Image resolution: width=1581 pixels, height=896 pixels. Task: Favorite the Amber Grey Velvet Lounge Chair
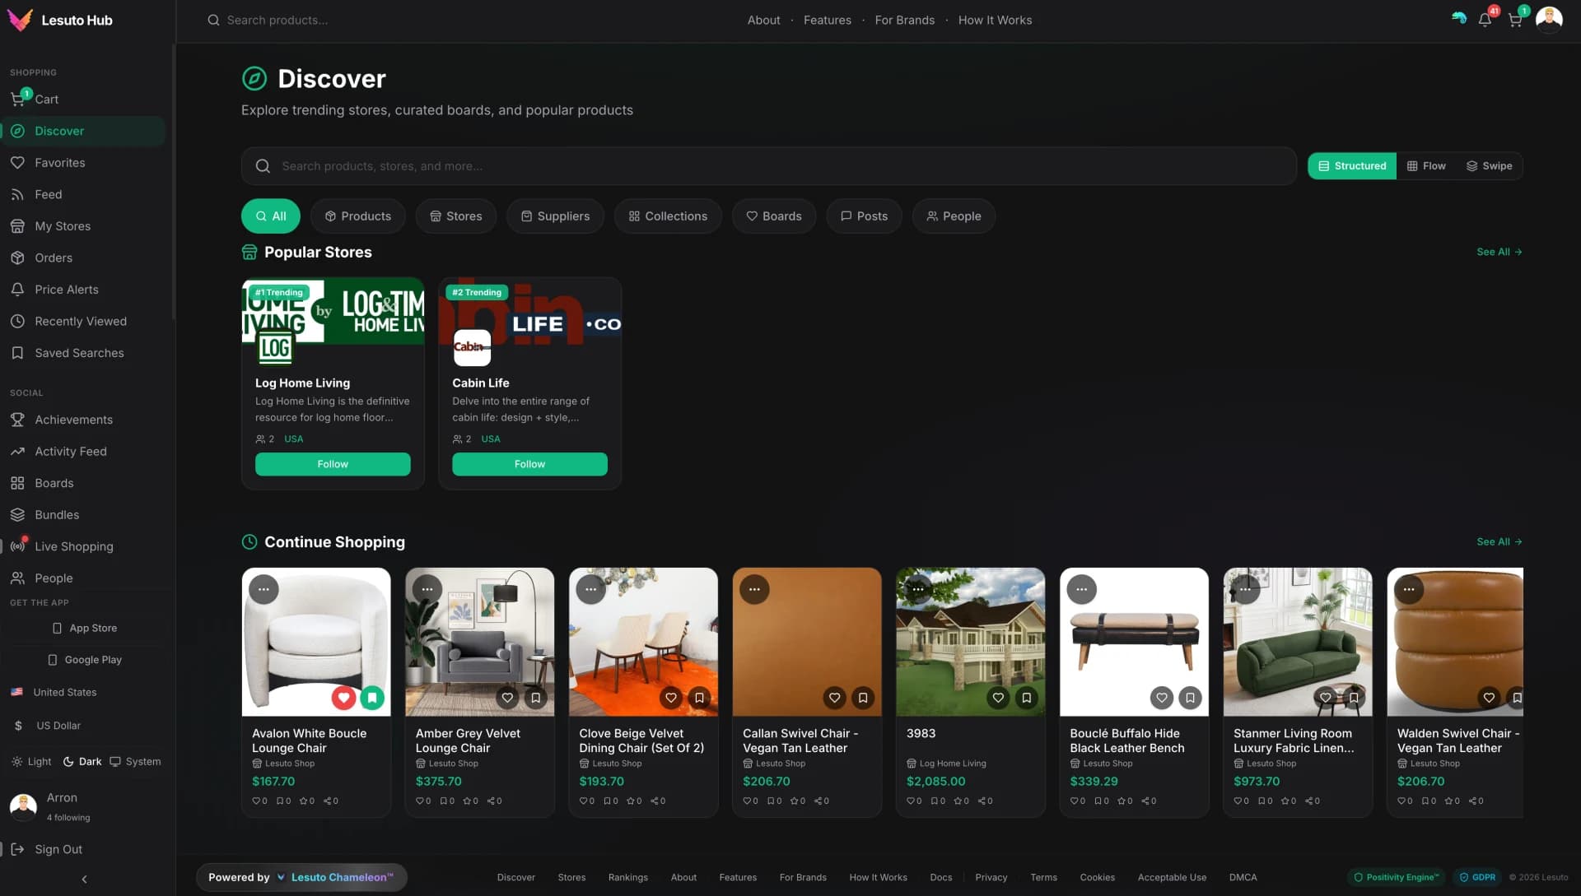coord(507,698)
